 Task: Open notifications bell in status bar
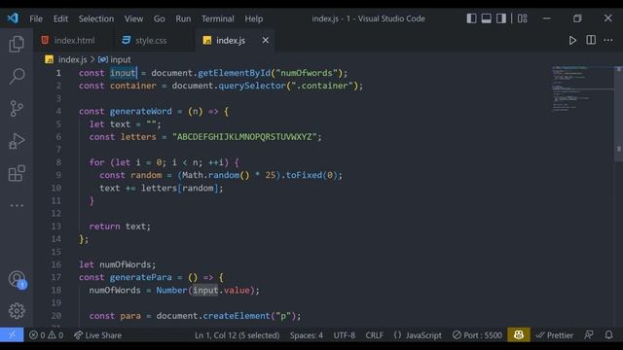608,334
